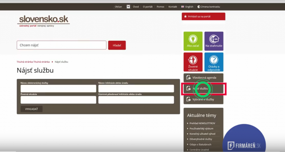The image size is (285, 152).
Task: Click the Vybrané e-služby document icon
Action: click(188, 99)
